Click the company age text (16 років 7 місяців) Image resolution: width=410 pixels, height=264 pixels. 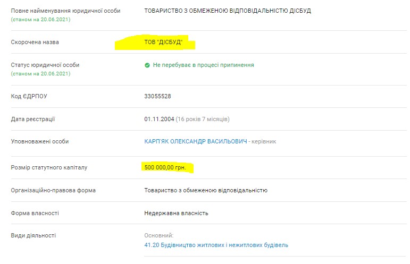pyautogui.click(x=203, y=119)
